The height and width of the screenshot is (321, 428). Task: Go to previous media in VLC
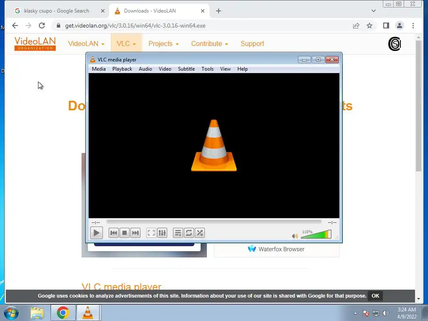point(114,233)
